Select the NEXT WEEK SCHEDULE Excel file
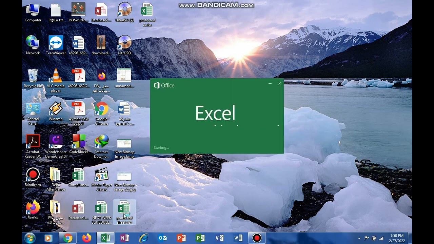 [101, 212]
